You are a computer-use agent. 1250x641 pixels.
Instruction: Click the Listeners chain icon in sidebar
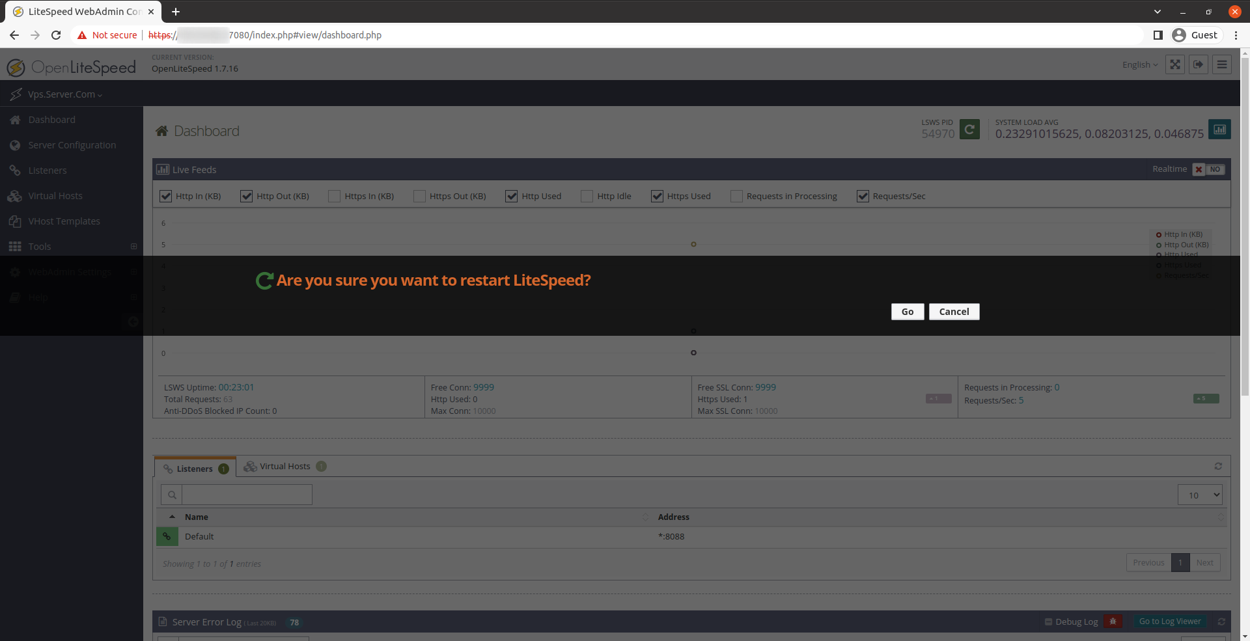(15, 170)
